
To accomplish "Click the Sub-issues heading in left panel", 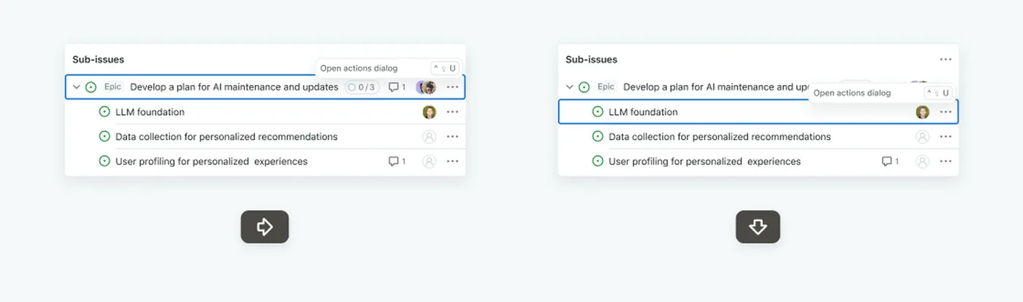I will coord(98,59).
